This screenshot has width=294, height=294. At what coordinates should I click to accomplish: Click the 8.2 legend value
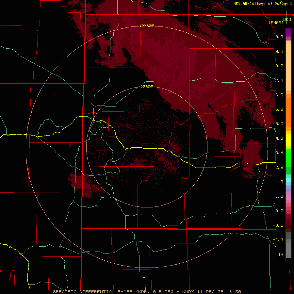coord(279,66)
